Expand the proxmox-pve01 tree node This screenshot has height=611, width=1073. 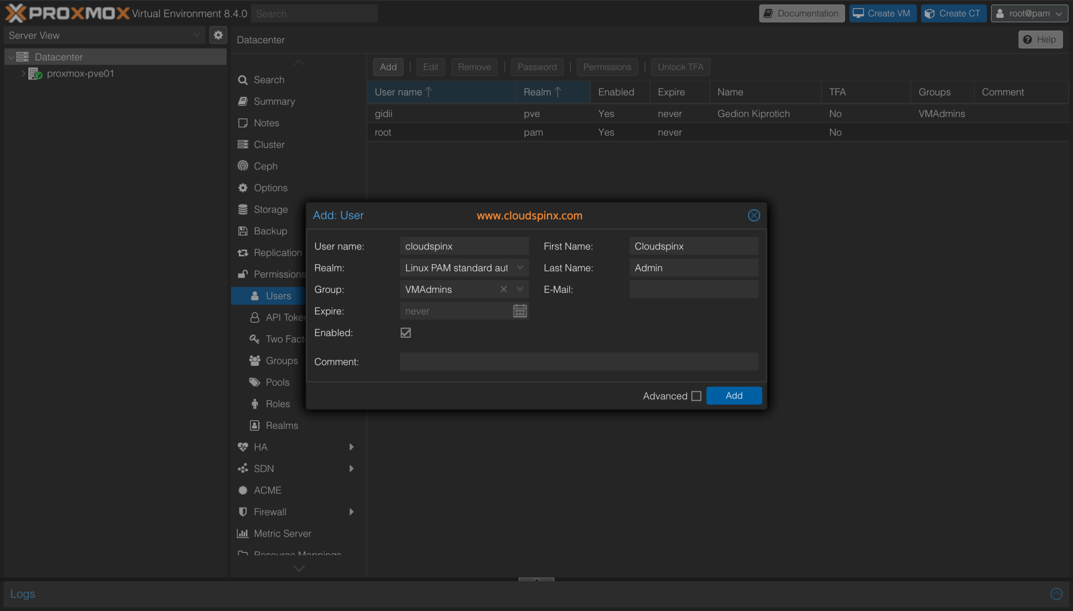pyautogui.click(x=23, y=73)
